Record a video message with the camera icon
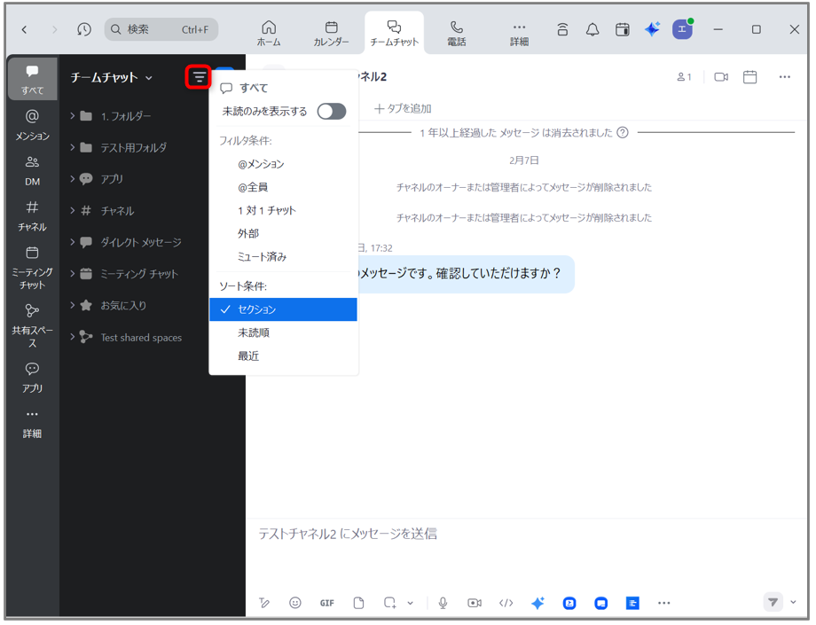The height and width of the screenshot is (625, 816). pyautogui.click(x=475, y=603)
